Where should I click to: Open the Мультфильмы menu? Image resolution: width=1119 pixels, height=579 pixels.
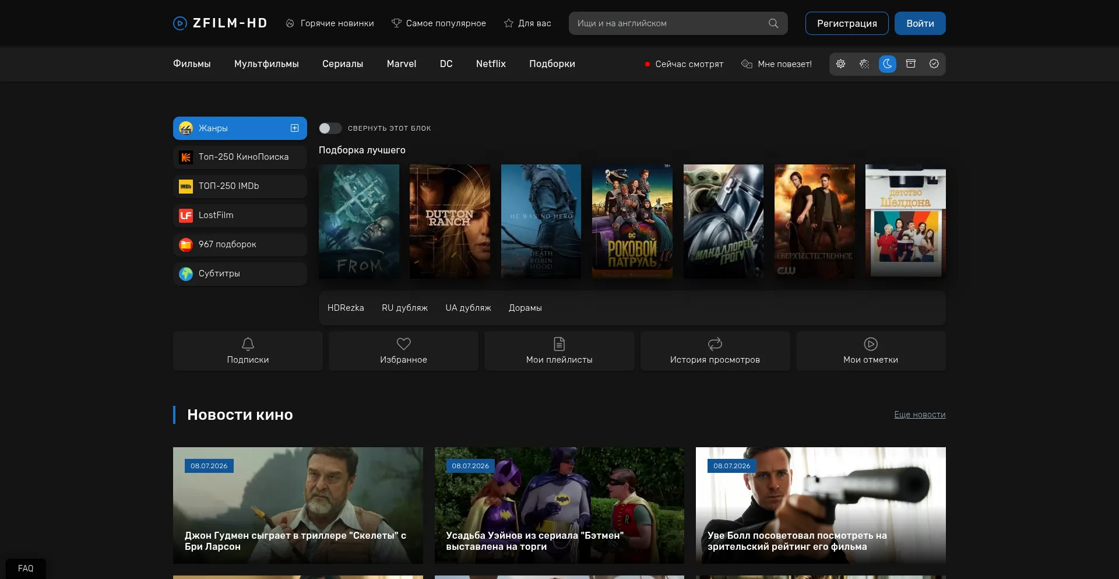click(266, 64)
